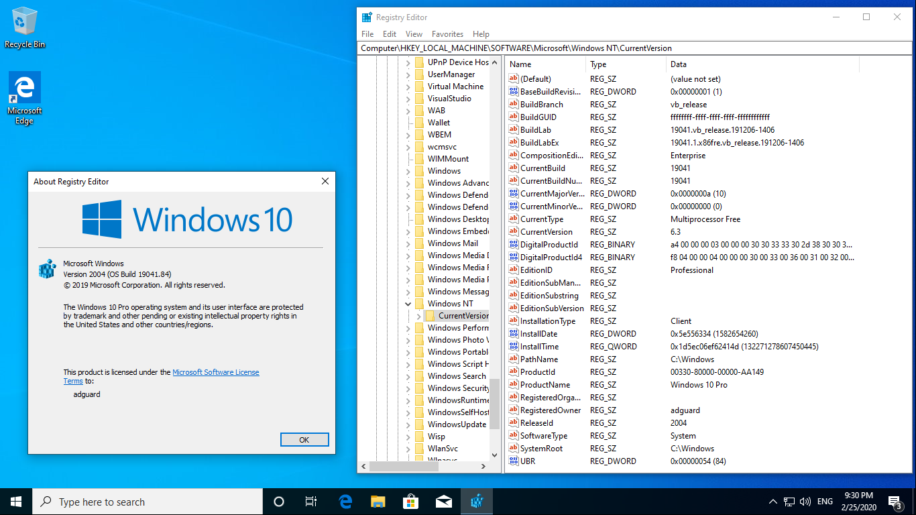
Task: Select the wcmsvc key in tree
Action: tap(442, 147)
